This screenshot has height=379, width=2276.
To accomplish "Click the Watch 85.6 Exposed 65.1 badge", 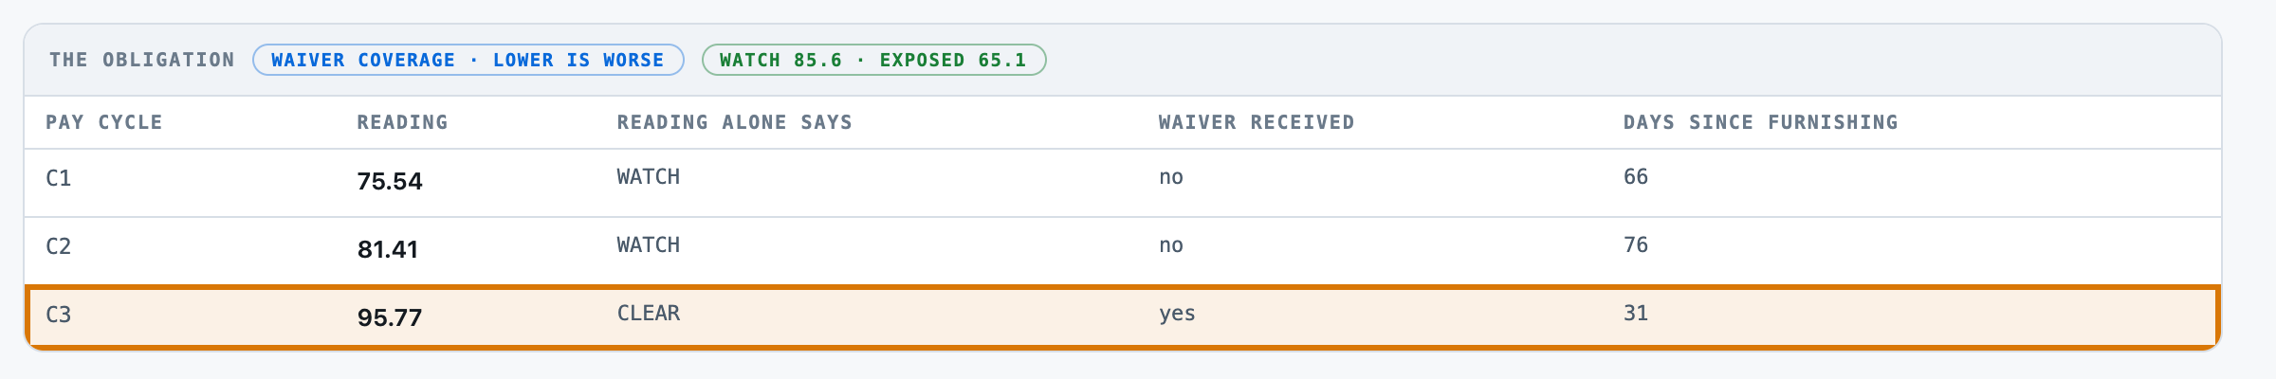I will pos(873,60).
